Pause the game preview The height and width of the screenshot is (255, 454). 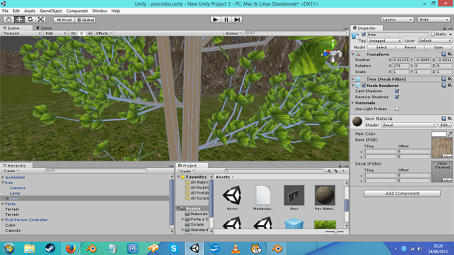pyautogui.click(x=226, y=20)
